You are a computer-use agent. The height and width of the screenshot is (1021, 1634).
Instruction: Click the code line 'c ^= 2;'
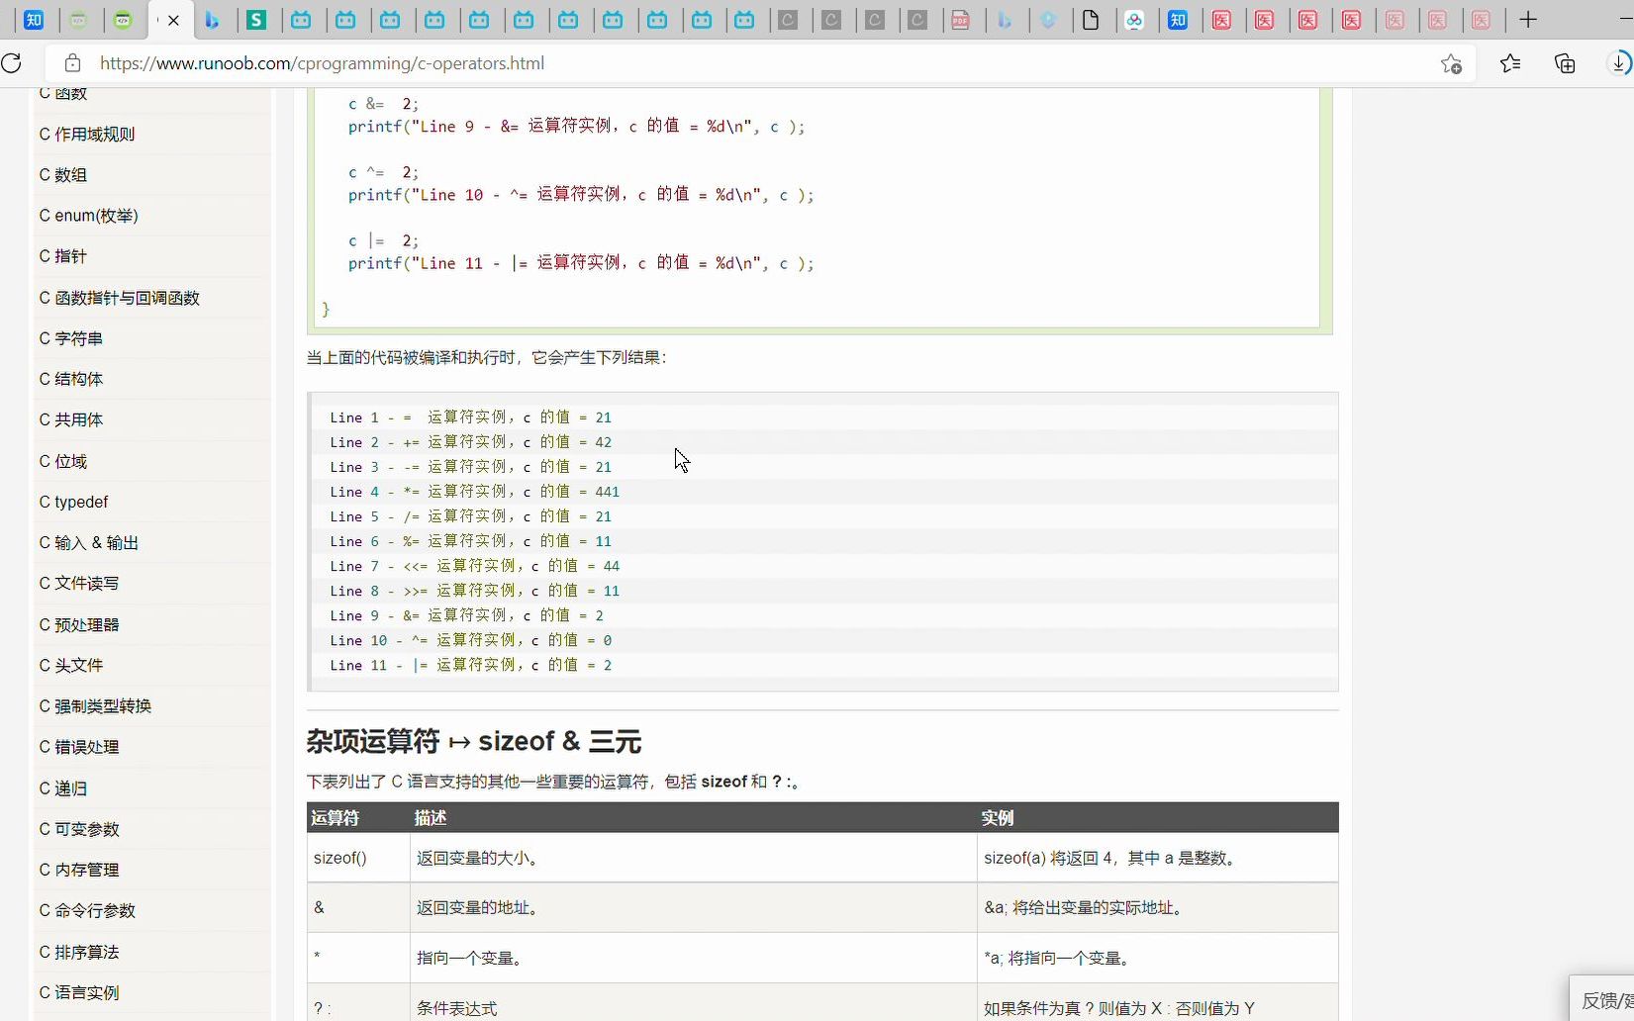coord(383,172)
